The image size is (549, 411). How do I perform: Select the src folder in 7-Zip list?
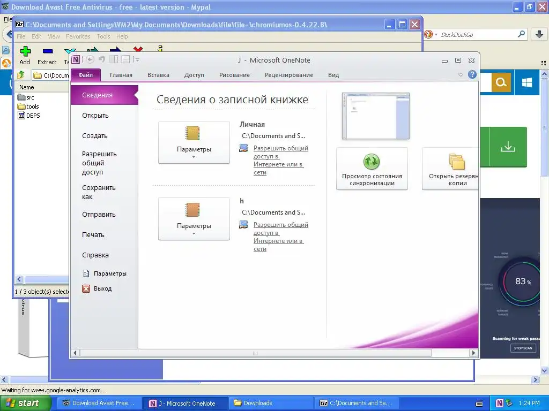click(26, 97)
